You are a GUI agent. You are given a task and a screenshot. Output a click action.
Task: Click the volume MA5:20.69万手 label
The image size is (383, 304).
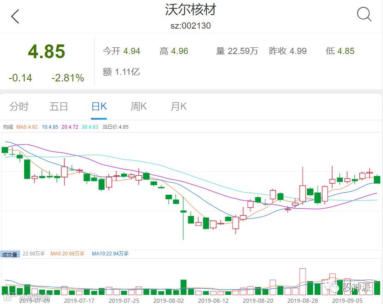click(x=67, y=254)
